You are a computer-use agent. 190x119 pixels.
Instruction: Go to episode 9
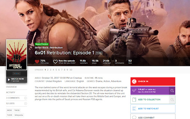67,70
